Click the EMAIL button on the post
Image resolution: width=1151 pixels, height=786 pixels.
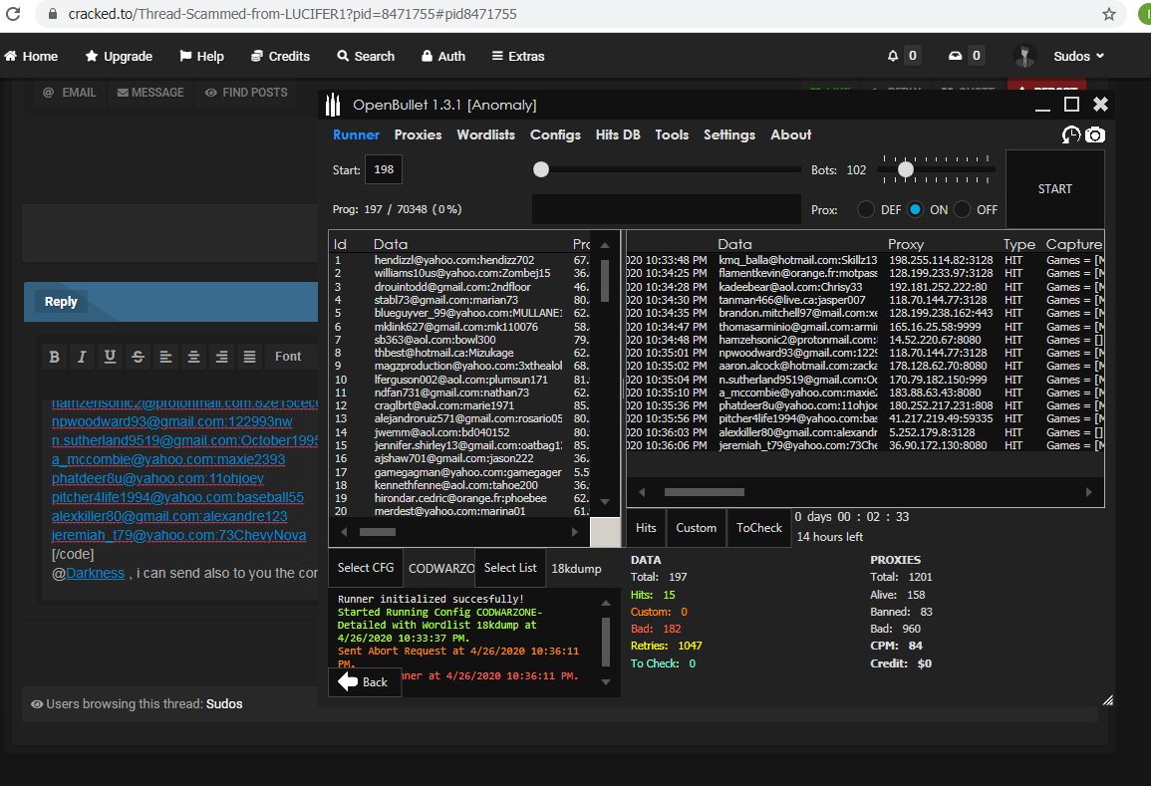[x=70, y=93]
